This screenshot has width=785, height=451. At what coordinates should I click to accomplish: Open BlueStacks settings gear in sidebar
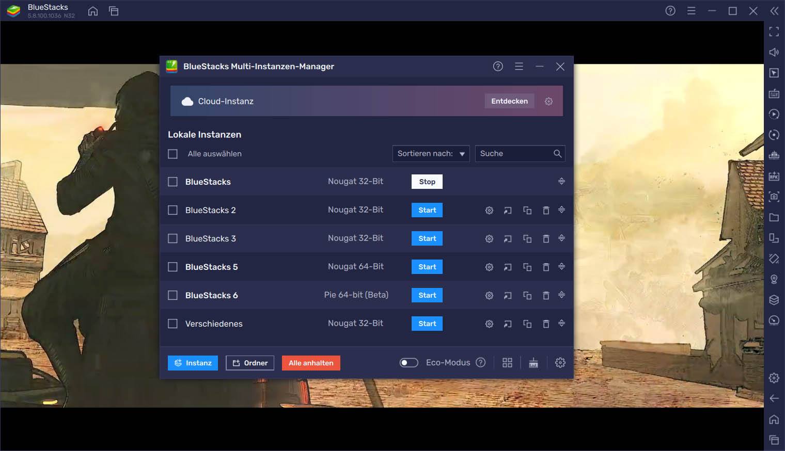pyautogui.click(x=774, y=378)
